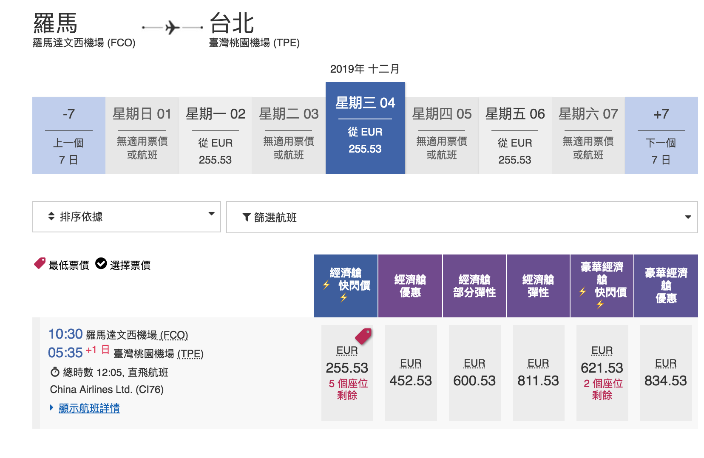Image resolution: width=704 pixels, height=458 pixels.
Task: Click the 羅馬 origin city heading
Action: pos(55,23)
